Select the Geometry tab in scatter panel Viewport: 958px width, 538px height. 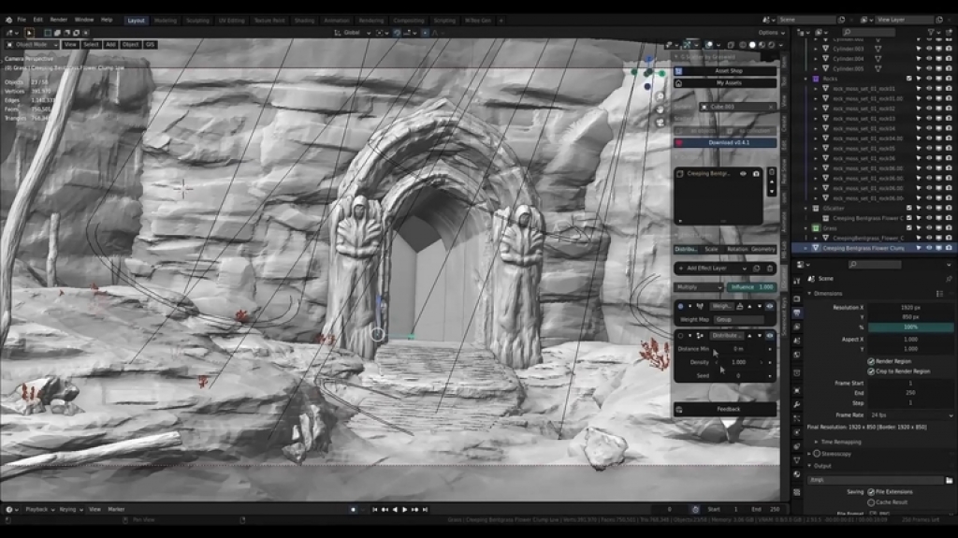763,250
